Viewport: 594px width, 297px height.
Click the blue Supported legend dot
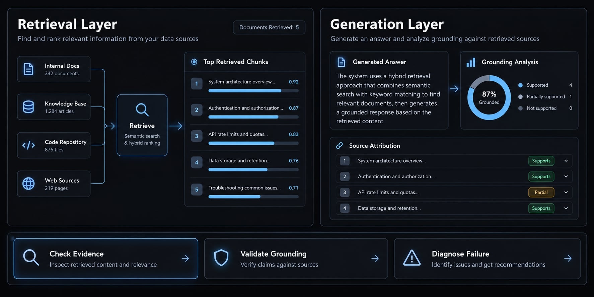coord(520,85)
